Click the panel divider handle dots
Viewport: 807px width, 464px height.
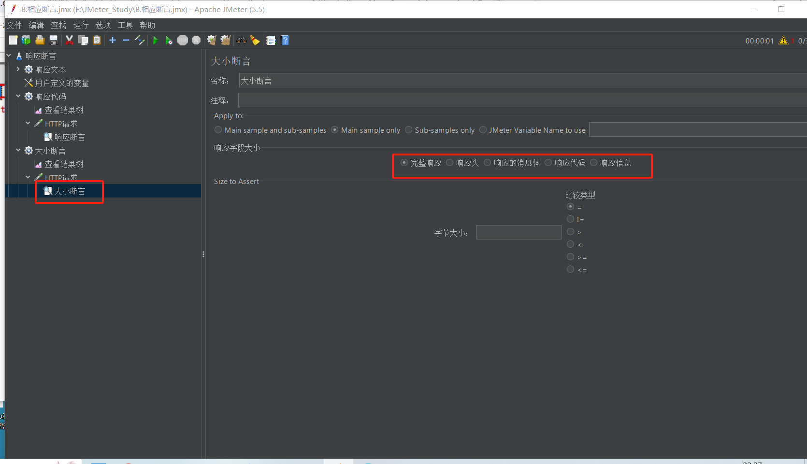(203, 254)
